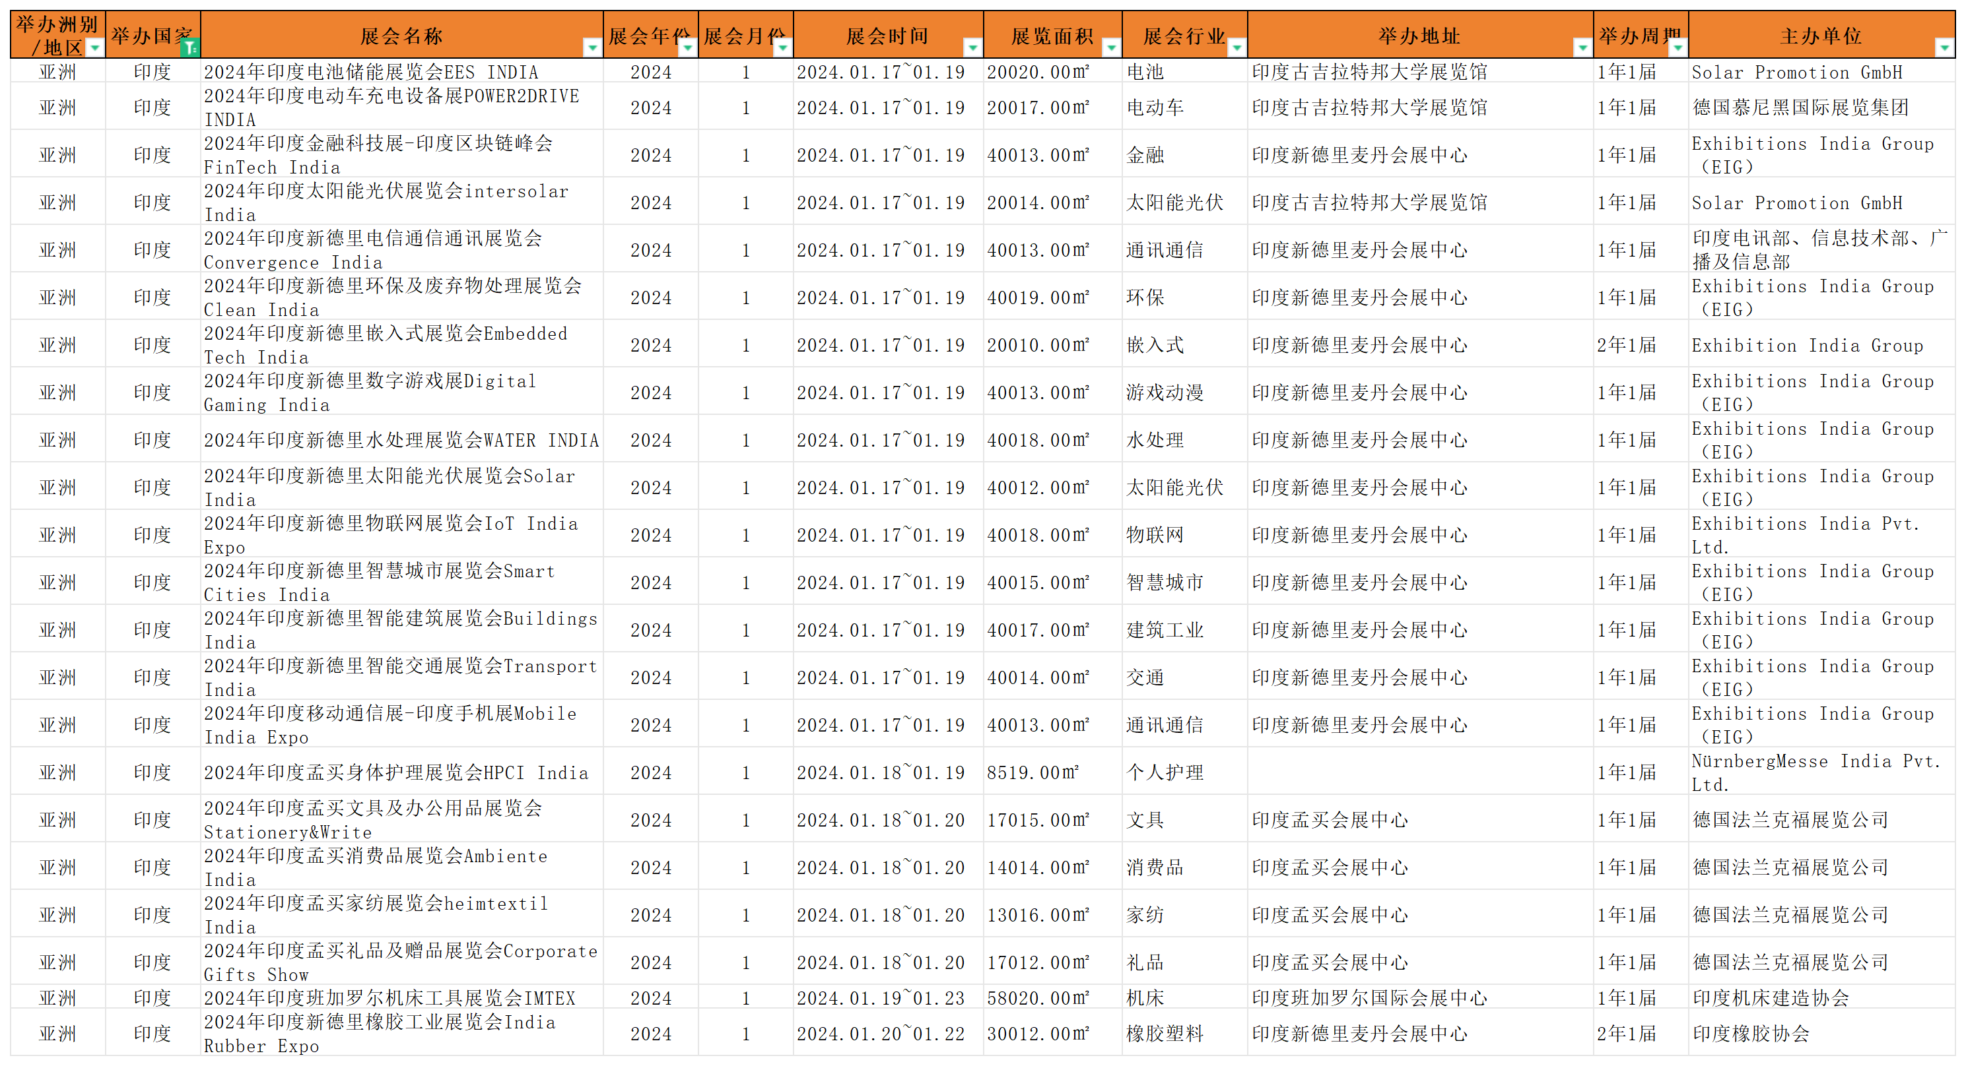The height and width of the screenshot is (1066, 1966).
Task: Select organizer cell Exhibition India Group
Action: pos(1822,344)
